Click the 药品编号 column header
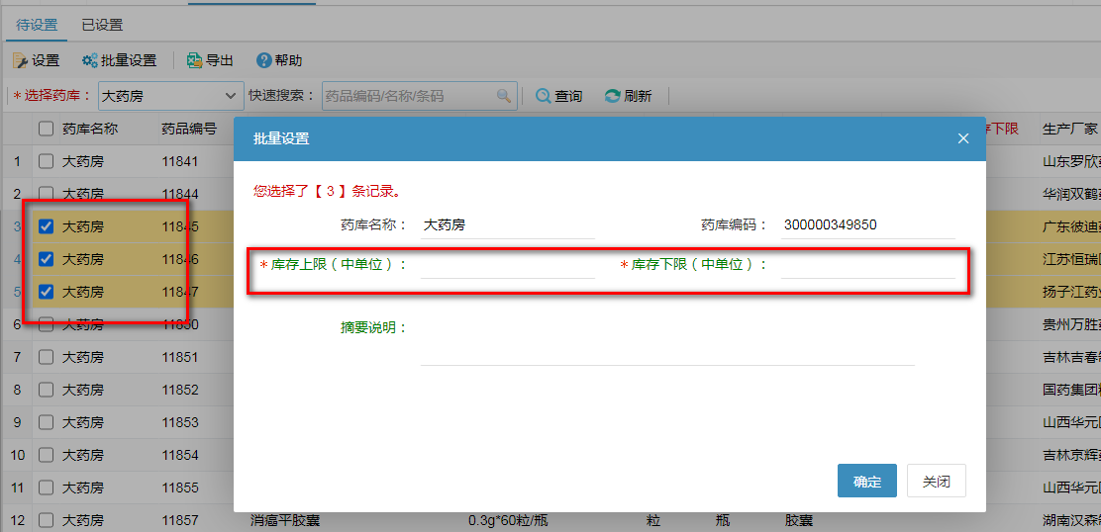The image size is (1101, 532). [189, 129]
